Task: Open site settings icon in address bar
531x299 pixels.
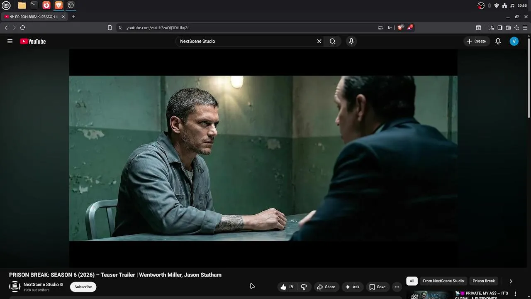Action: coord(120,27)
